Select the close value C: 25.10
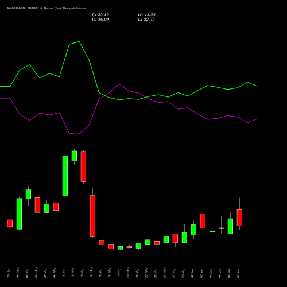 click(x=100, y=15)
